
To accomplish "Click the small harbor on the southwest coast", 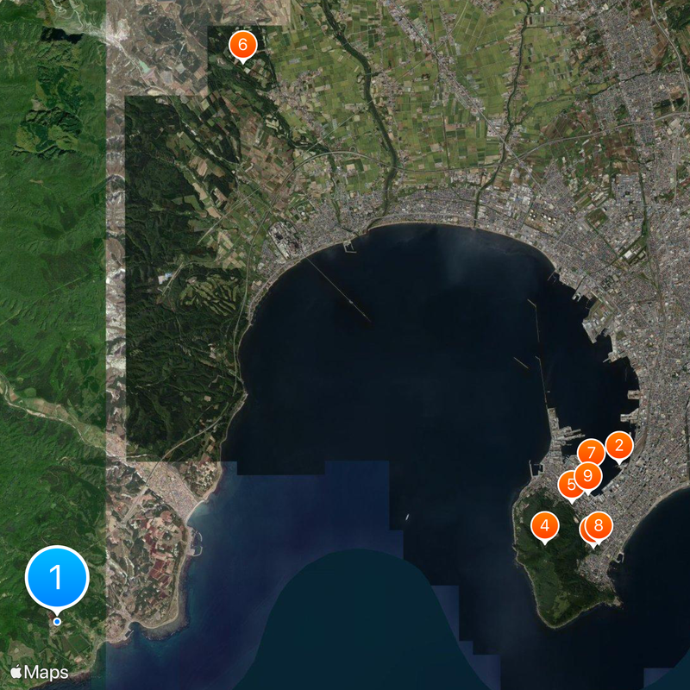I will [x=195, y=543].
